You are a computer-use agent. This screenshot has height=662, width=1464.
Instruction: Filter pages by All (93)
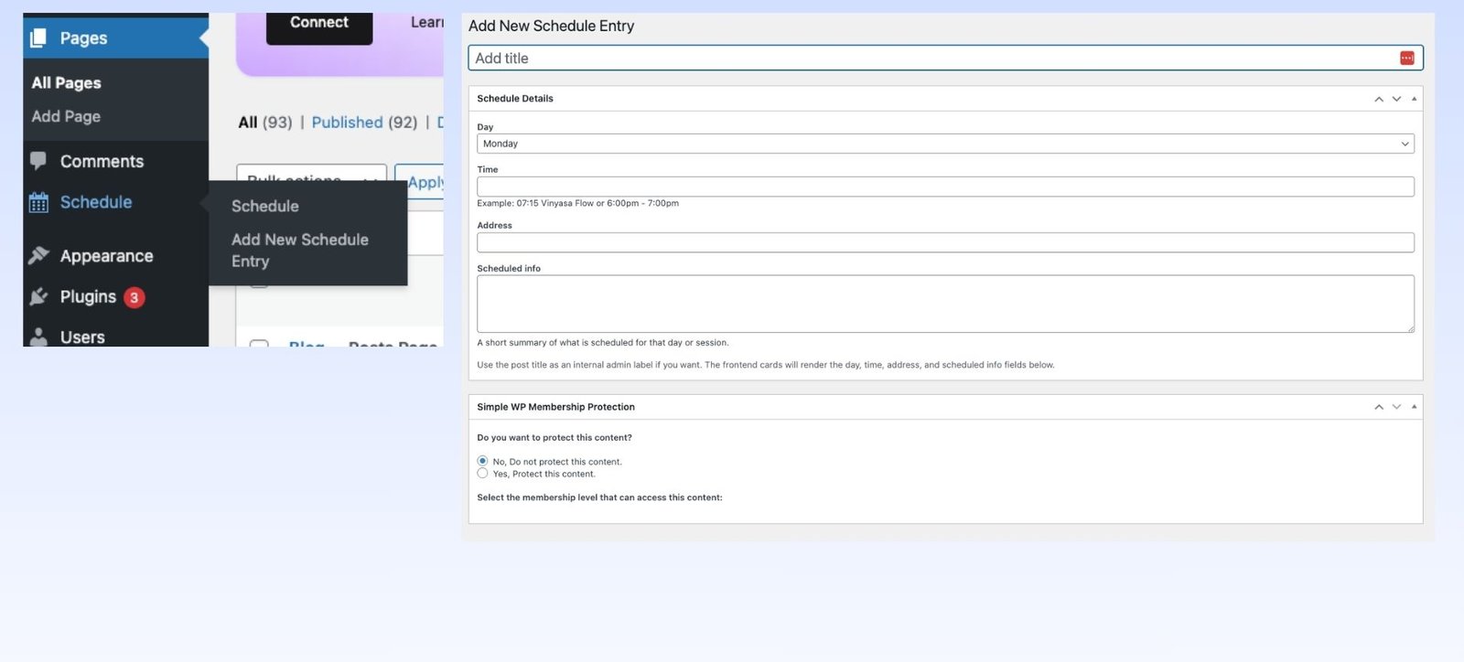pos(264,123)
